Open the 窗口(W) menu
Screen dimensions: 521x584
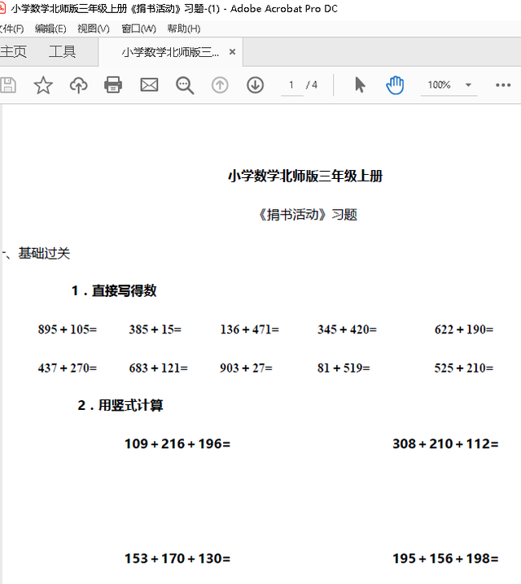(138, 28)
